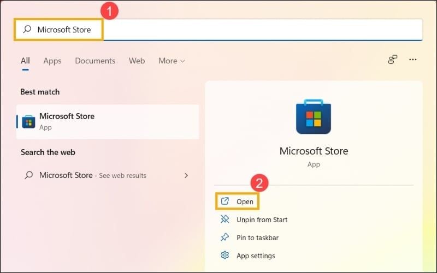Select Microsoft Store best match result
Screen dimensions: 437x273
(108, 122)
